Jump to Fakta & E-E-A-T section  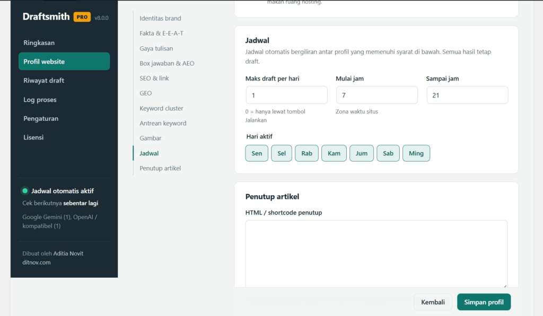point(161,33)
